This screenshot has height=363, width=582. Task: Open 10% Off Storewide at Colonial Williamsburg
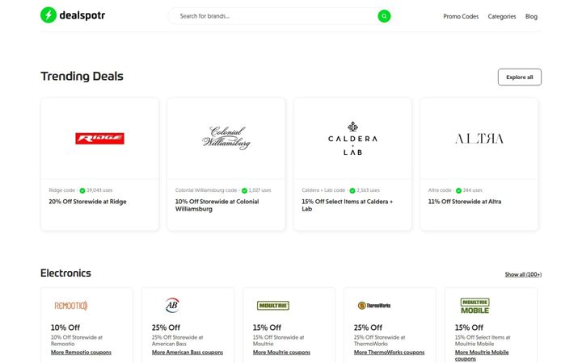click(217, 205)
